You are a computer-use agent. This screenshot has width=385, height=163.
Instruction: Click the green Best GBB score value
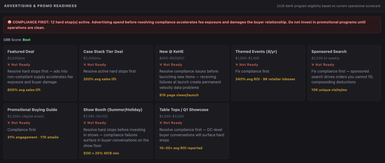(x=26, y=40)
